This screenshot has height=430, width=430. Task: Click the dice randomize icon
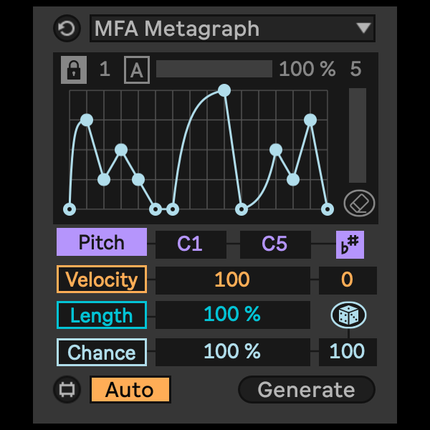pos(348,315)
